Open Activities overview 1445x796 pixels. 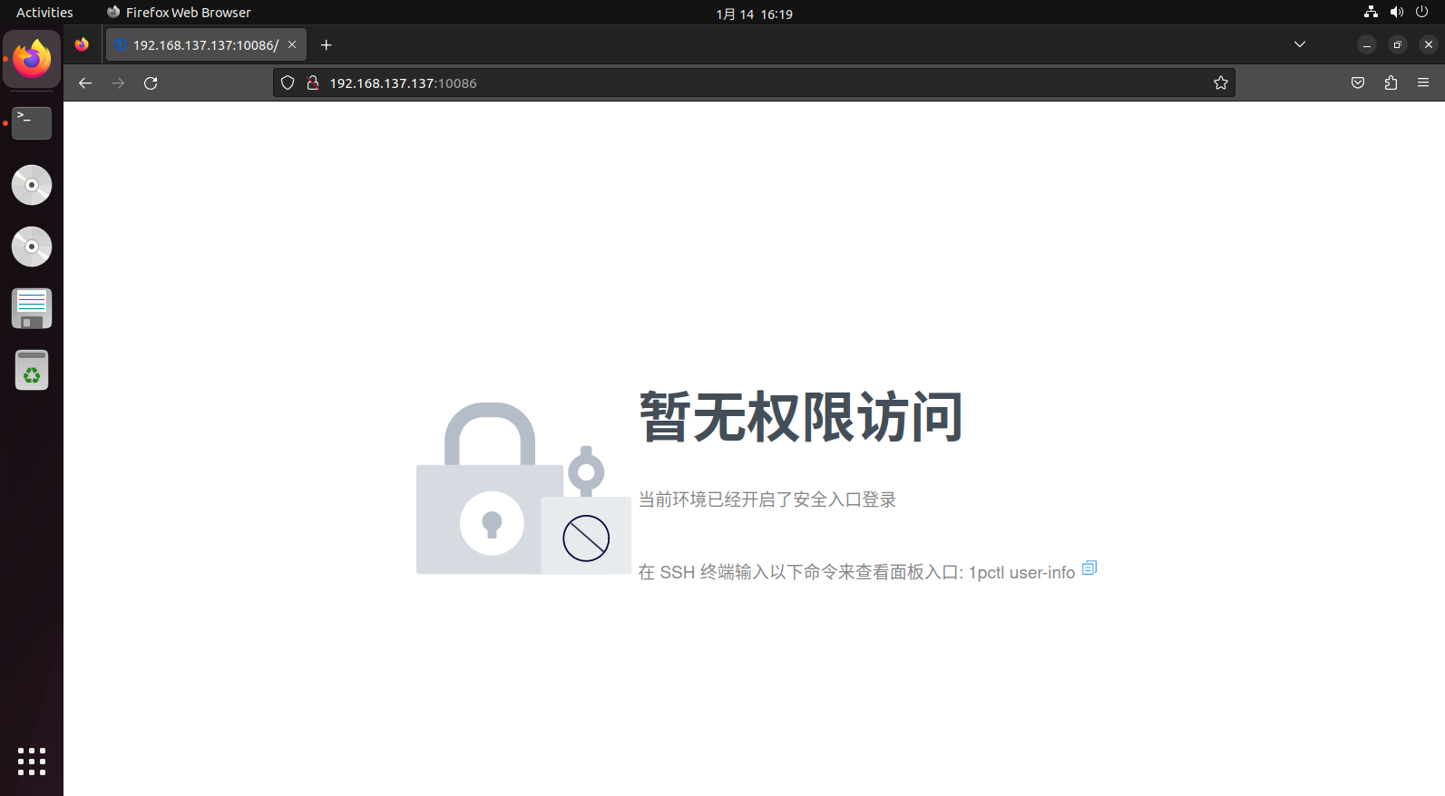pyautogui.click(x=44, y=13)
